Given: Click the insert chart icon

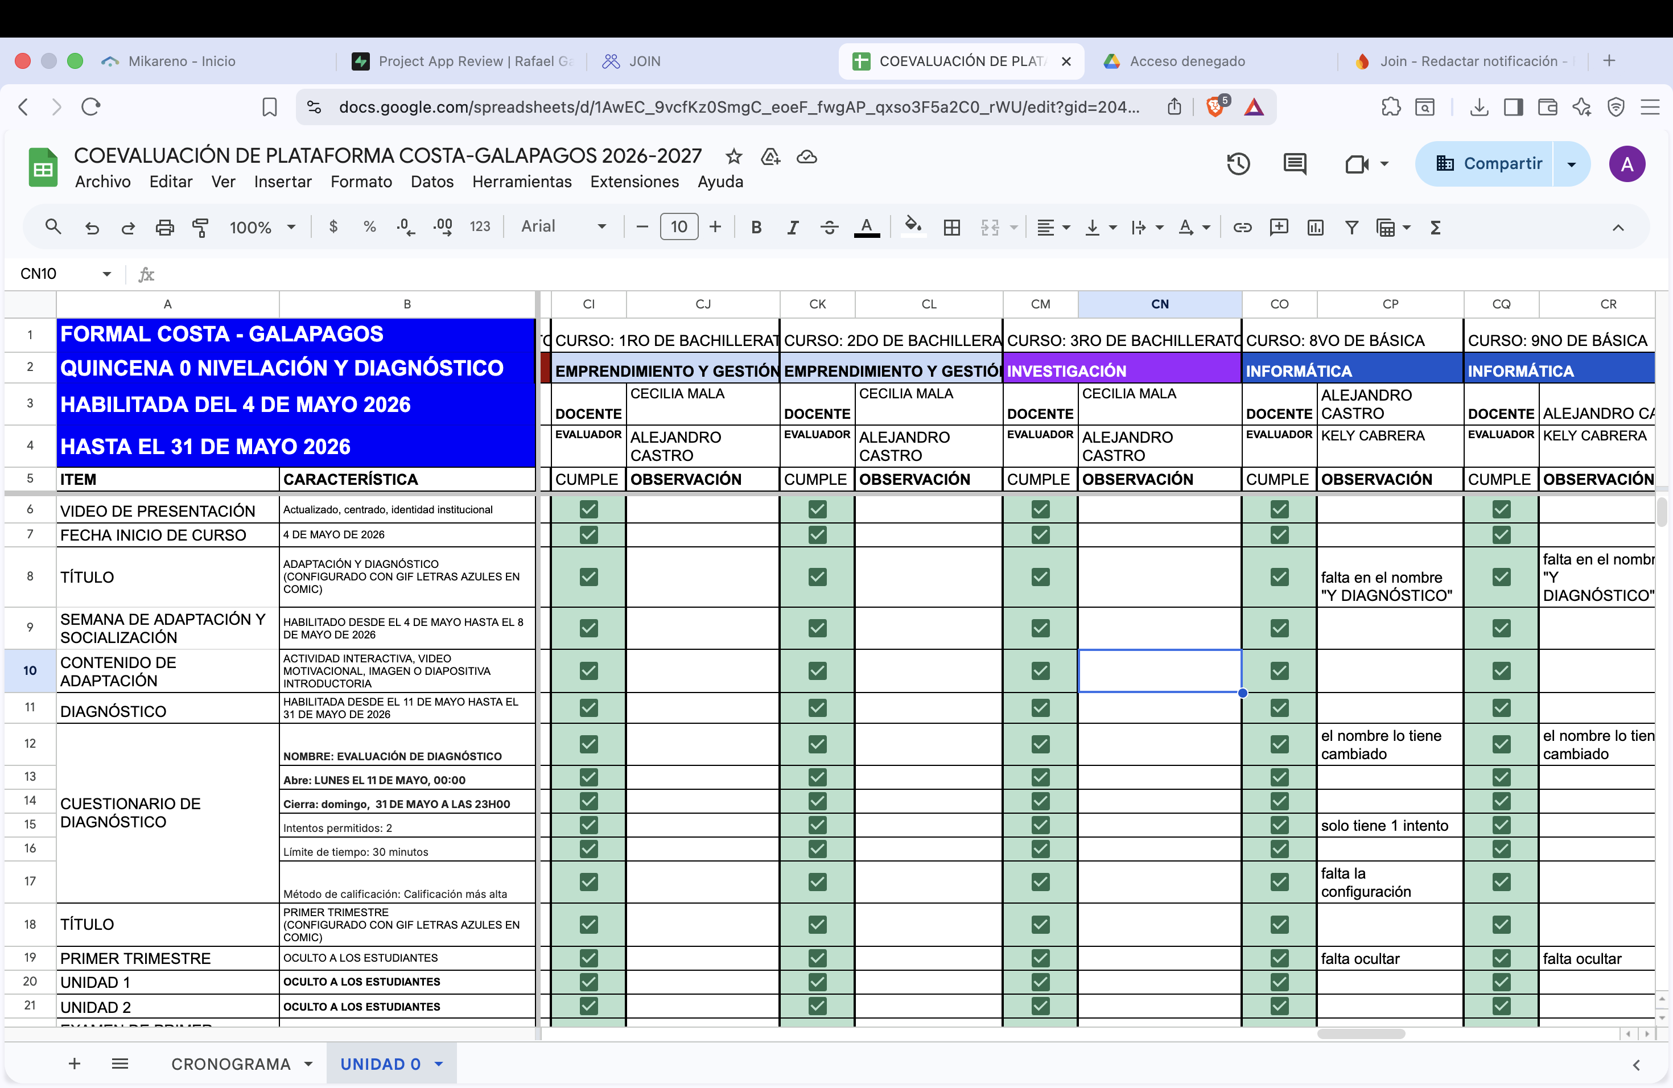Looking at the screenshot, I should [x=1315, y=227].
